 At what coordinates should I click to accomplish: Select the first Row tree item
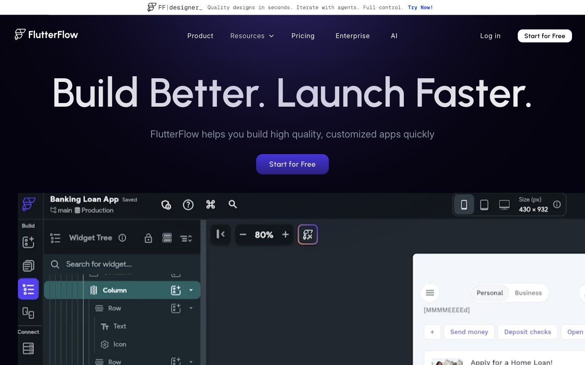(115, 308)
